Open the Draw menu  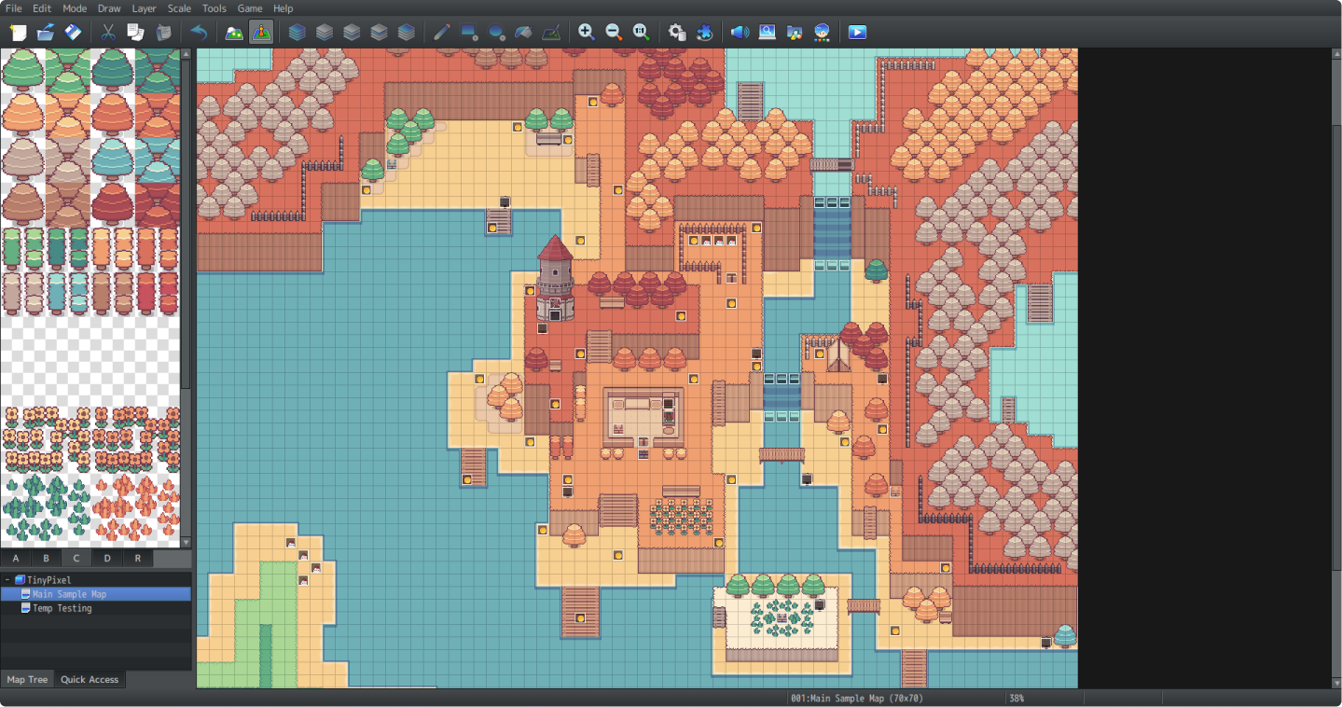click(x=109, y=8)
